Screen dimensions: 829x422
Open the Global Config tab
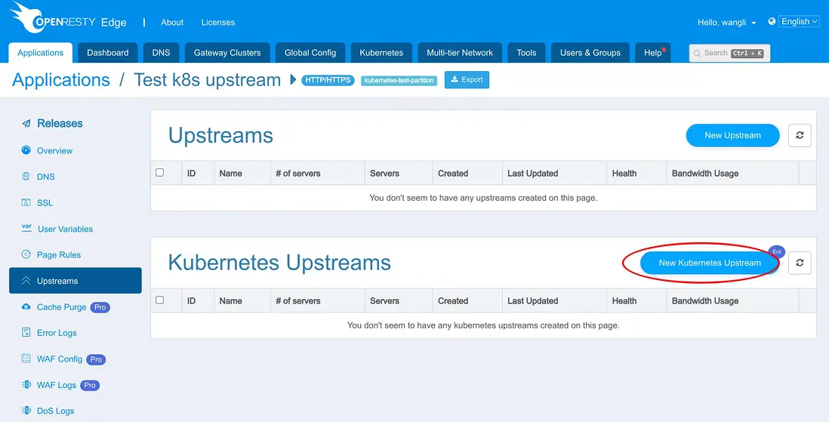click(x=310, y=53)
